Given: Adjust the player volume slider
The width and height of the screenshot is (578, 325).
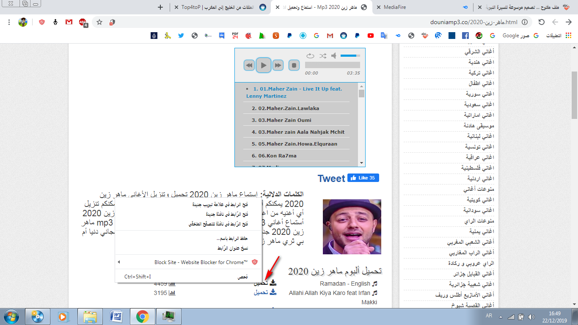Looking at the screenshot, I should point(350,56).
